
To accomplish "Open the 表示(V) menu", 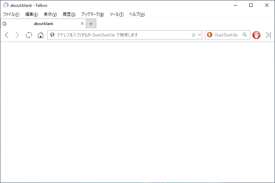I will point(50,14).
